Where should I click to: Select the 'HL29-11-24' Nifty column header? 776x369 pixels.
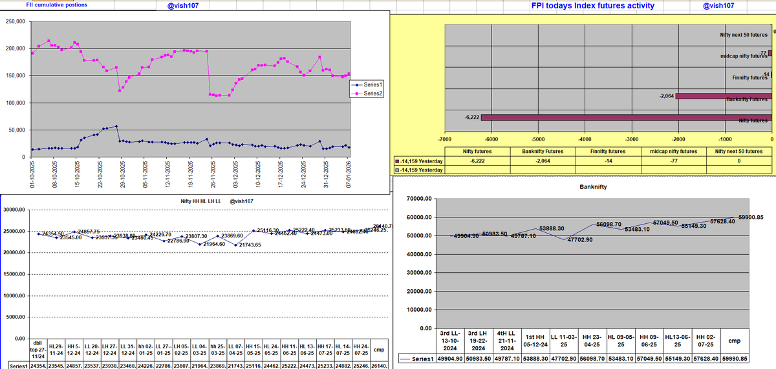[x=56, y=349]
